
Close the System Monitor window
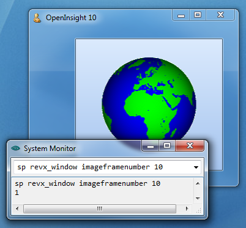190,146
